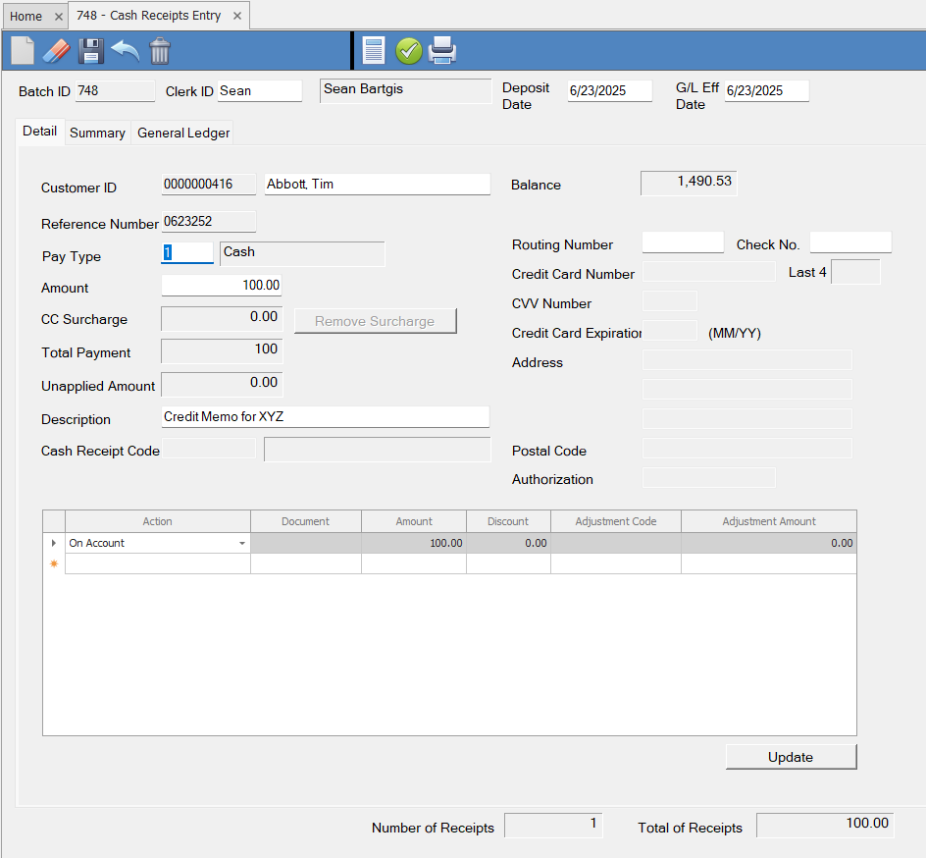
Task: Click the Remove Surcharge button
Action: (375, 321)
